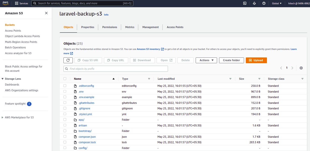
Task: Select the Objects tab
Action: [x=68, y=27]
